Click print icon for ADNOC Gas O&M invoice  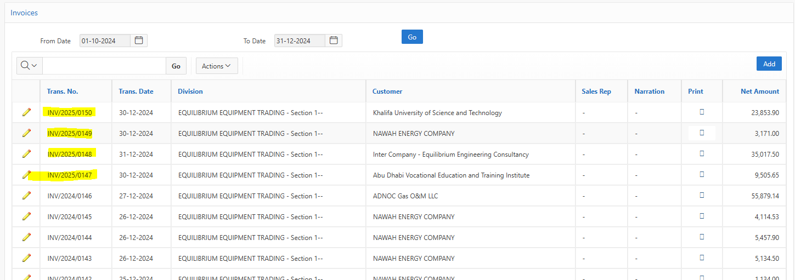click(702, 196)
